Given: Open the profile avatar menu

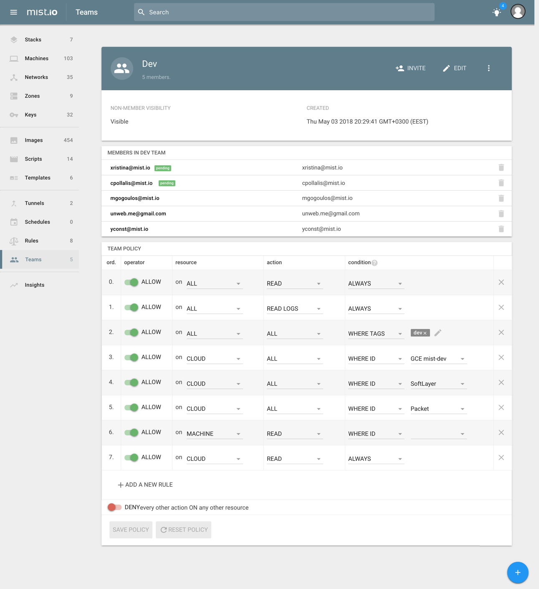Looking at the screenshot, I should (x=518, y=12).
